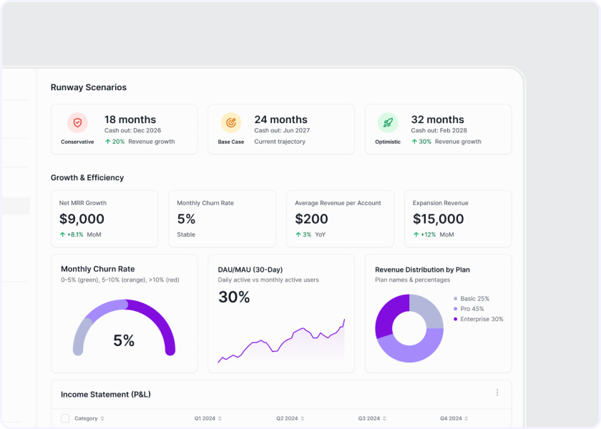Sort the Q1 2024 column
The width and height of the screenshot is (601, 429).
tap(220, 418)
